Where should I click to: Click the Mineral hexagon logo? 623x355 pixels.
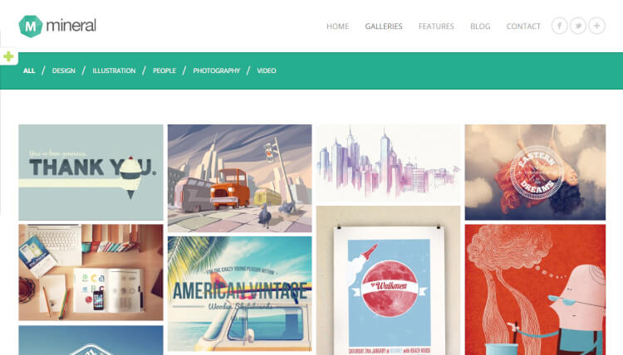[x=31, y=27]
